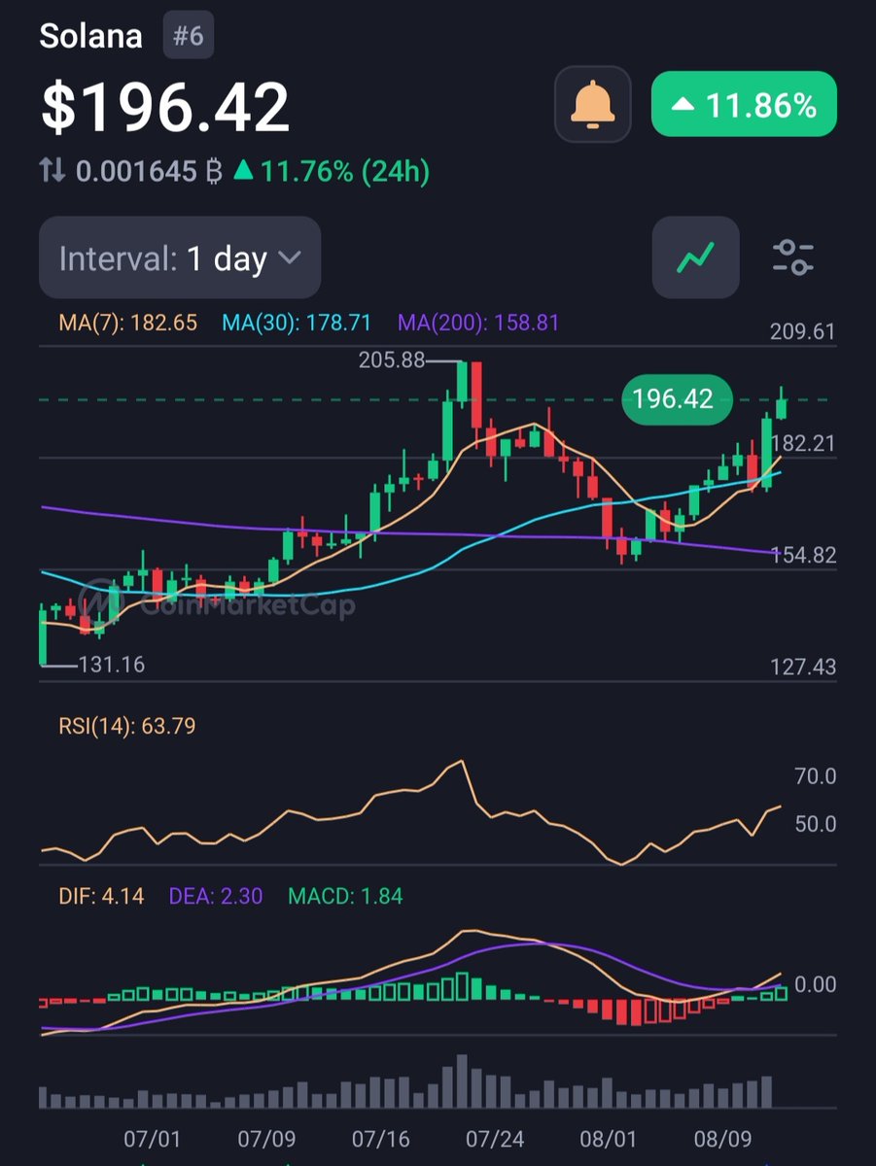Select the MA(30): 178.71 label
This screenshot has width=876, height=1166.
point(298,323)
